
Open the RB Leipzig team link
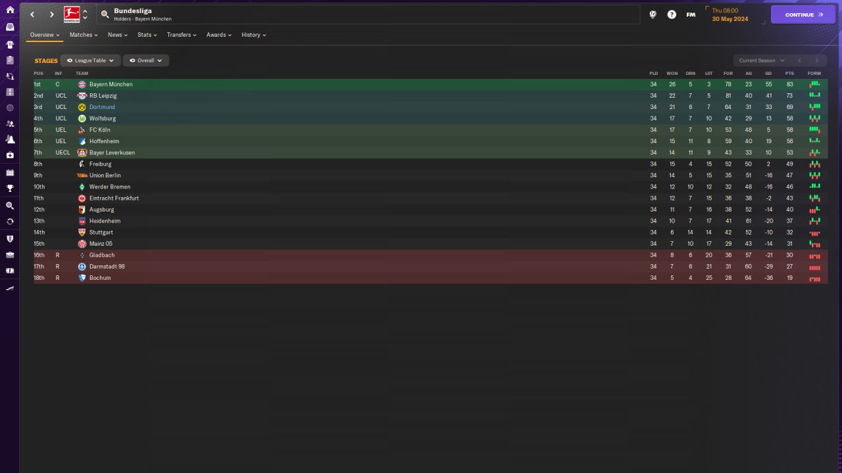coord(103,96)
